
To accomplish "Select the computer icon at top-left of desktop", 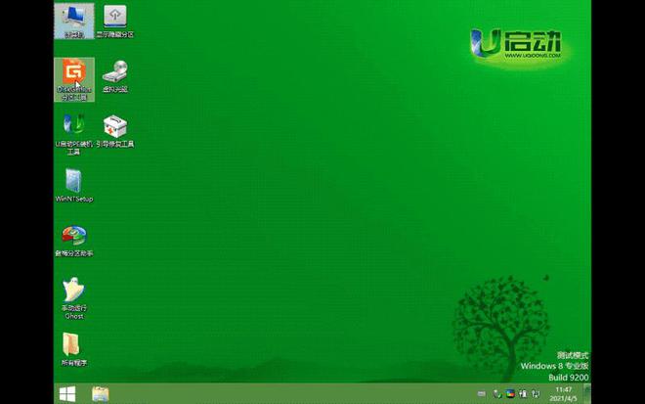I will pyautogui.click(x=73, y=19).
